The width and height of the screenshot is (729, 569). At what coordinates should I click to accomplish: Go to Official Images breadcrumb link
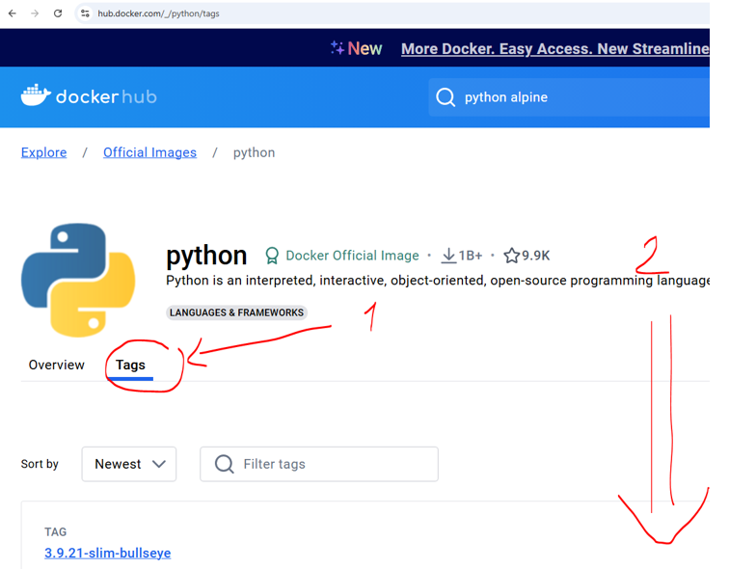[149, 152]
